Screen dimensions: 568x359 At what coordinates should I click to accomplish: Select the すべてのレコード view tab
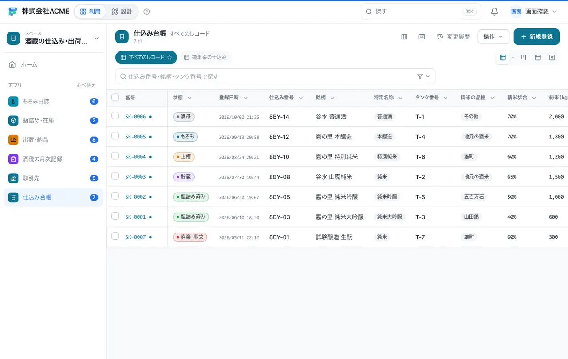tap(146, 58)
